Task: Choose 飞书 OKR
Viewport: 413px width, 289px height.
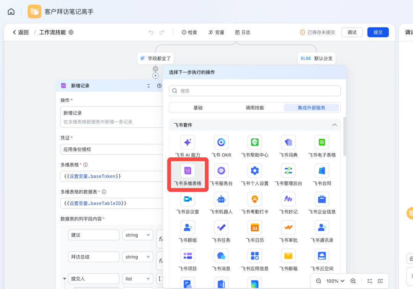Action: point(221,146)
